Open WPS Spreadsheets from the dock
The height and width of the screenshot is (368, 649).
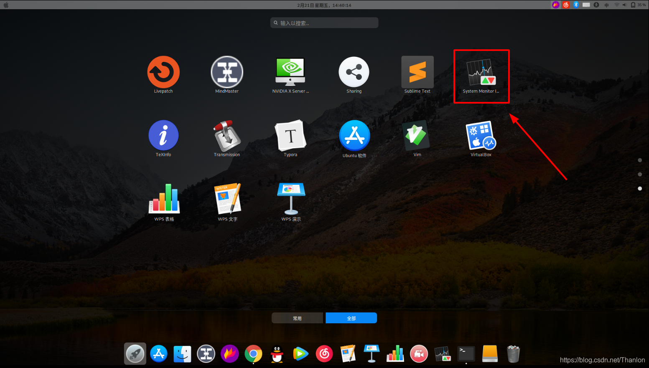point(395,354)
